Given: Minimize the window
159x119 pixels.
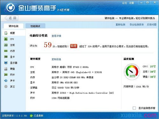Looking at the screenshot, I should (x=141, y=3).
